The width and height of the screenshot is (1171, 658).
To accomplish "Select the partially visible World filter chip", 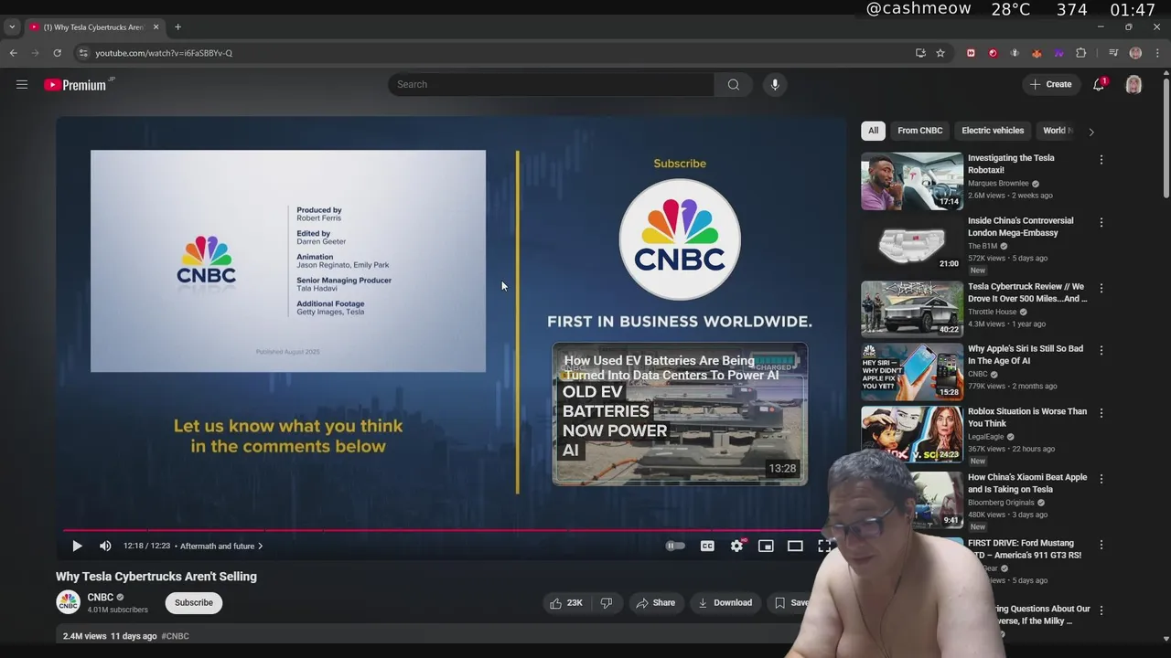I will point(1057,131).
